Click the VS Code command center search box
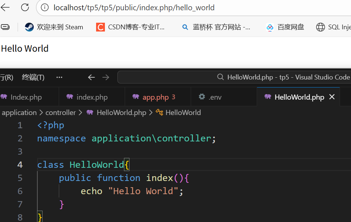351x222 pixels. tap(235, 77)
